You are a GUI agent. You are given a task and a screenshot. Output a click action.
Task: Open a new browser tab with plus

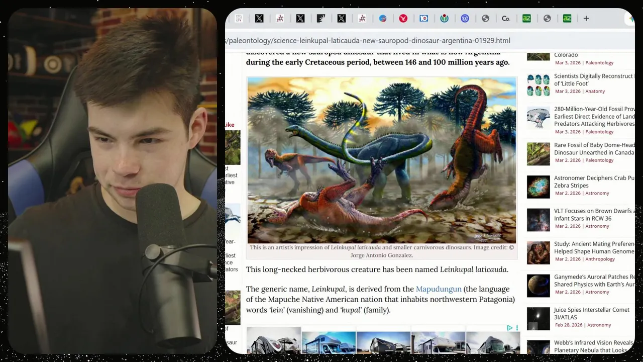click(586, 19)
